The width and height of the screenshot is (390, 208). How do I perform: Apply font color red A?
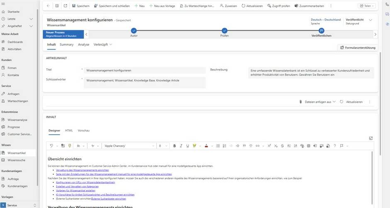pos(206,146)
